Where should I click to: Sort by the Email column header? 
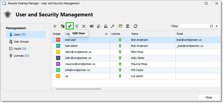coord(198,34)
